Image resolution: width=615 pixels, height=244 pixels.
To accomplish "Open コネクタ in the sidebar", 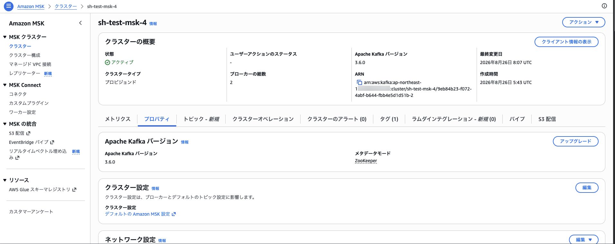I will click(18, 94).
